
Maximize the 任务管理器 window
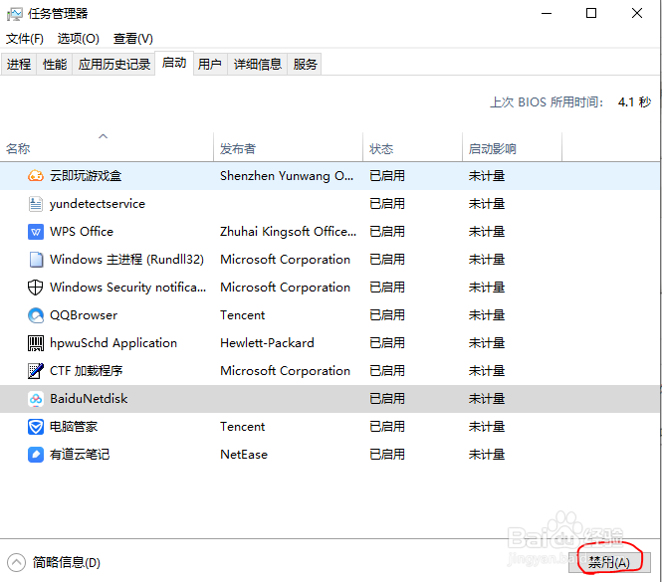(x=591, y=14)
